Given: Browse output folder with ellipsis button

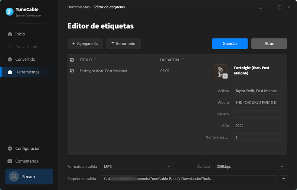Looking at the screenshot, I should [x=283, y=179].
